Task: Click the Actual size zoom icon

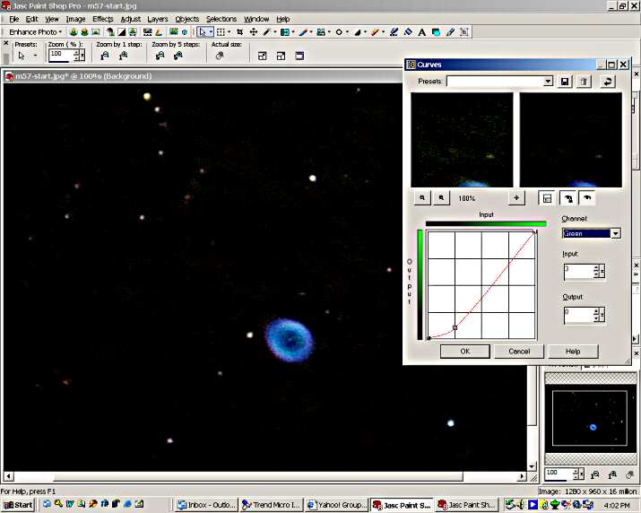Action: [x=220, y=56]
